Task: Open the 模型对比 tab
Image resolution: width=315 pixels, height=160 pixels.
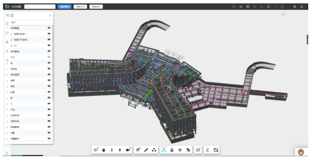Action: [80, 7]
